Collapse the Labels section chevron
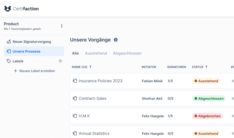Screen dimensions: 234x138 (60, 61)
